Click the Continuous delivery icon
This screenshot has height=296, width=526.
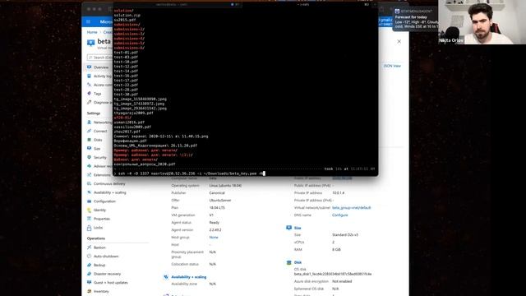pyautogui.click(x=90, y=183)
